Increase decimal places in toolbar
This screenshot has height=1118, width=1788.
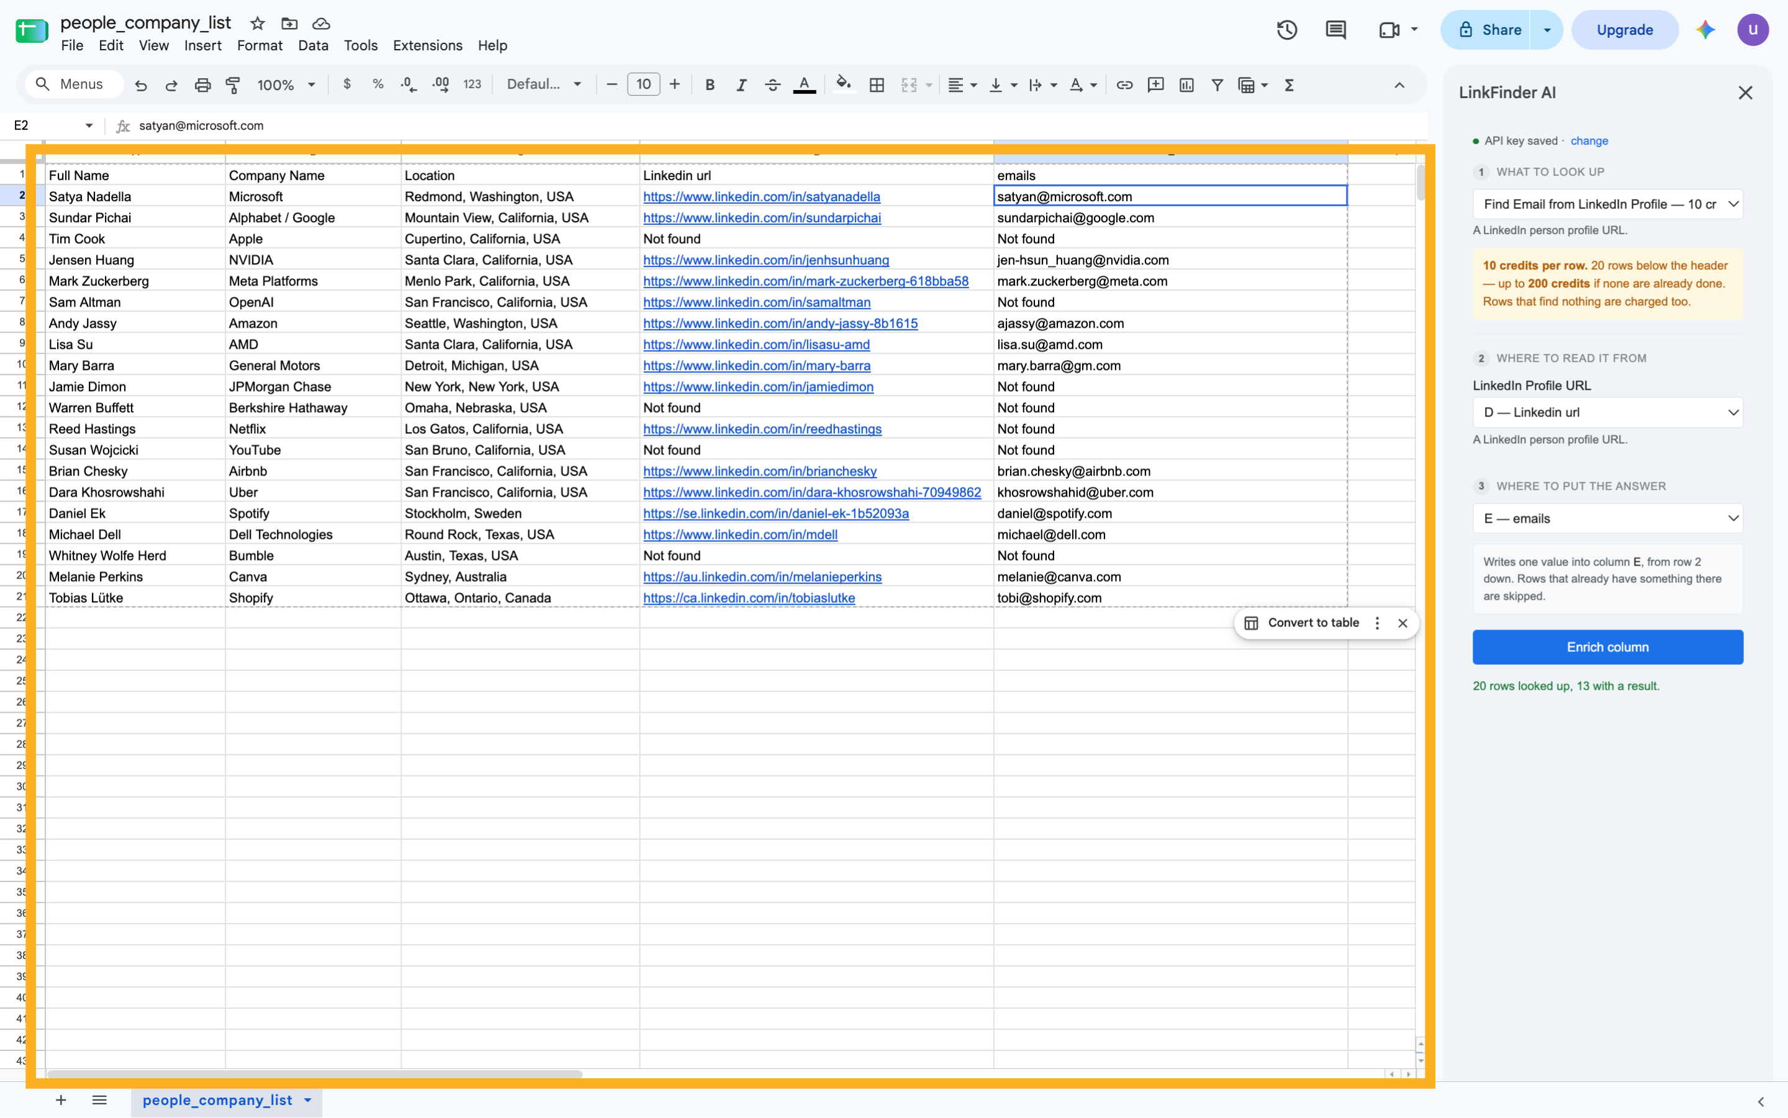point(441,84)
